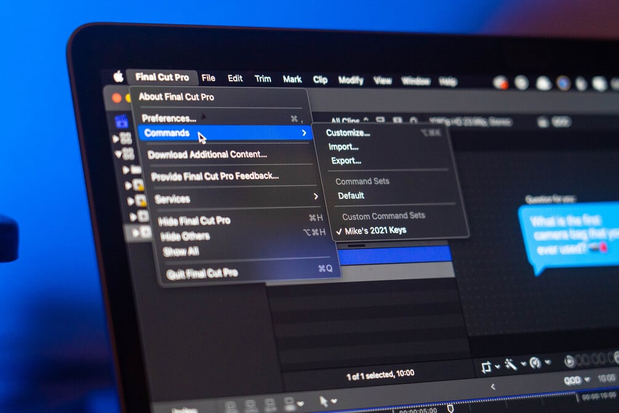Click the menu bar icon with red badge
Screen dimensions: 619x413
pyautogui.click(x=501, y=83)
